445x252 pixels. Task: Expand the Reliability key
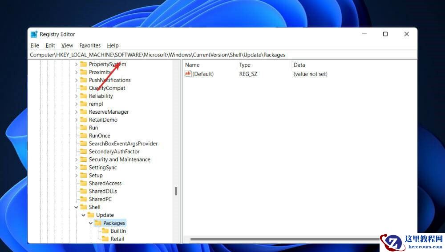click(x=76, y=96)
